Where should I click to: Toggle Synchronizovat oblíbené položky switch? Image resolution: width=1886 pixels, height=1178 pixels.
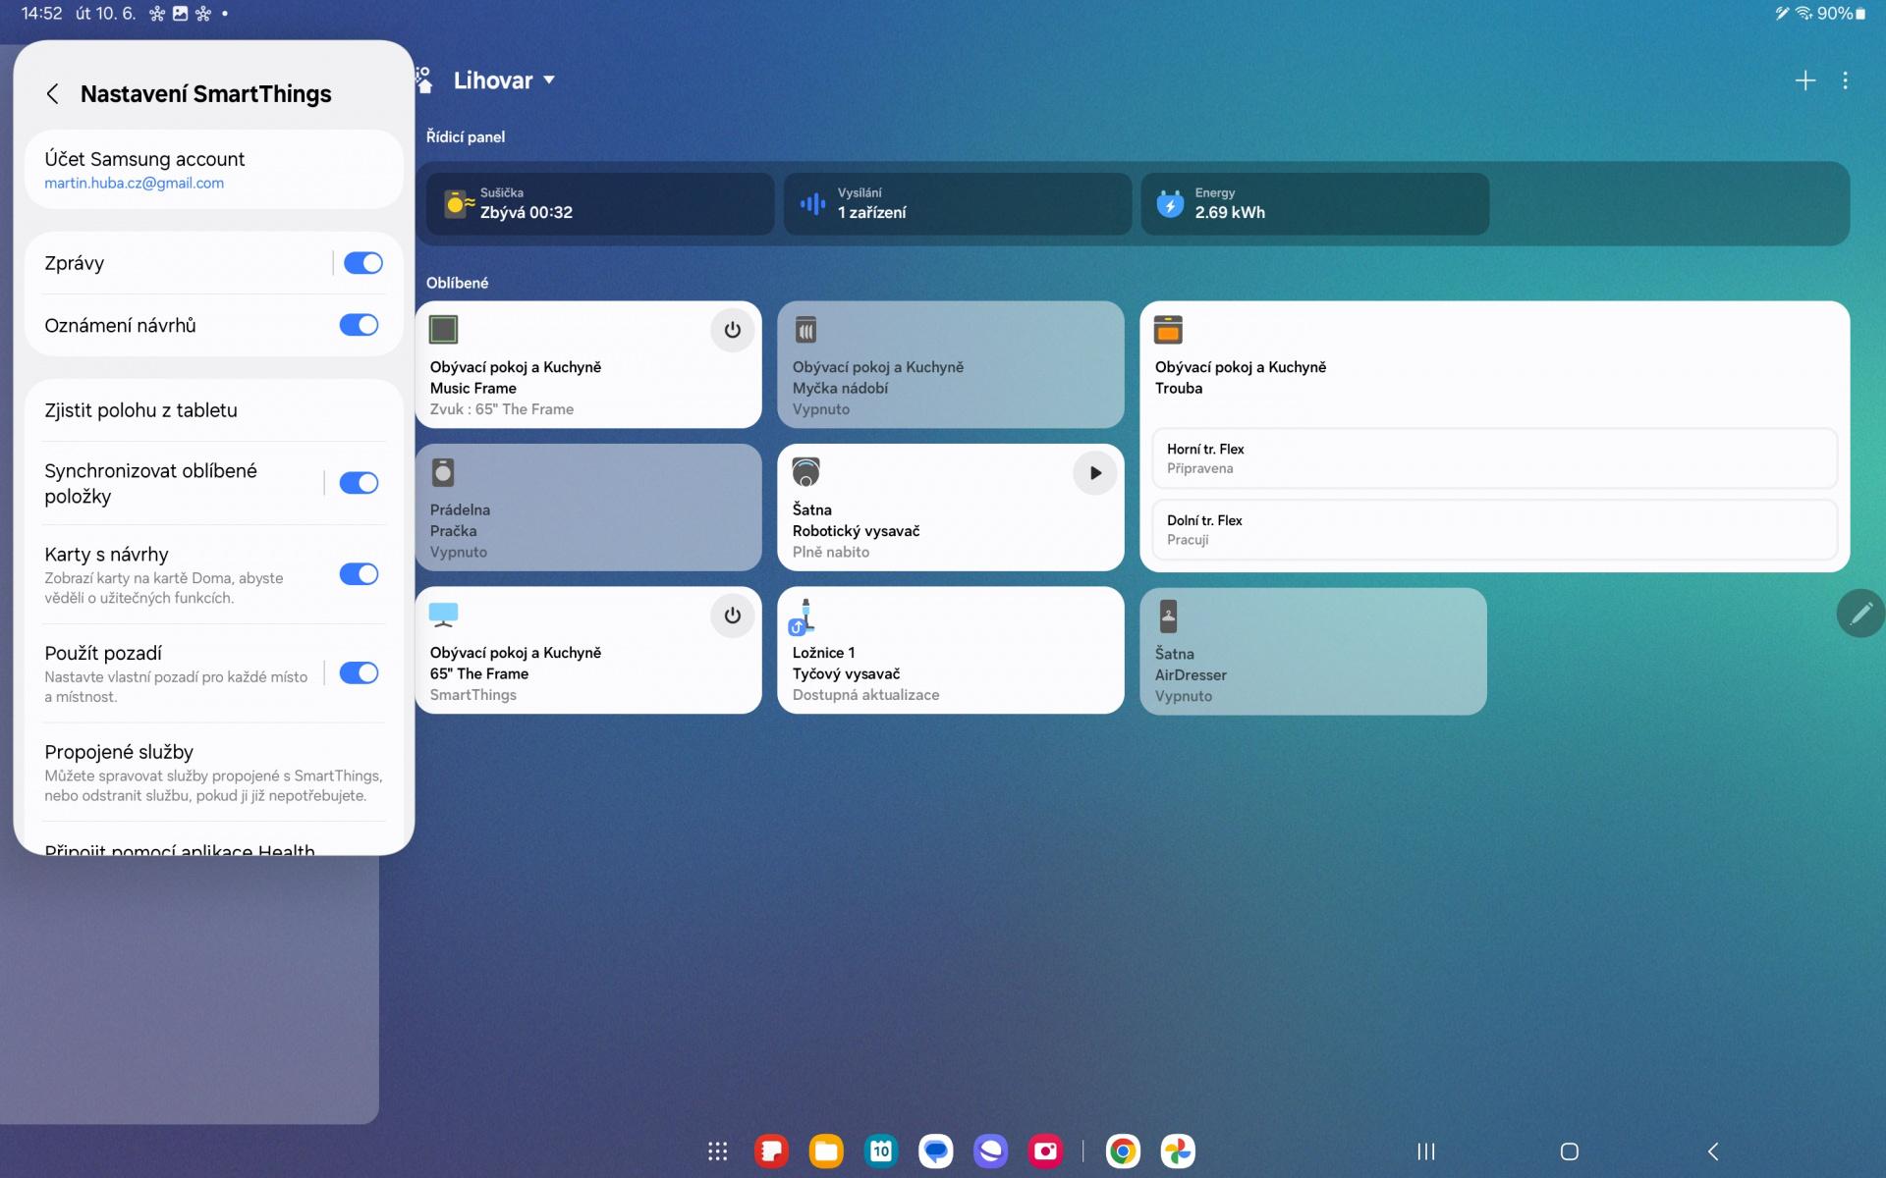(x=359, y=483)
